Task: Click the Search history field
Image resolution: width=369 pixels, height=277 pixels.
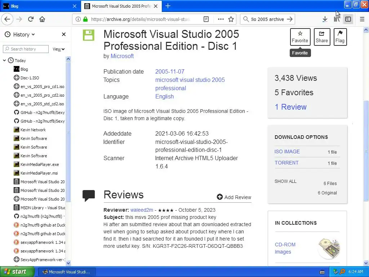Action: pyautogui.click(x=26, y=49)
